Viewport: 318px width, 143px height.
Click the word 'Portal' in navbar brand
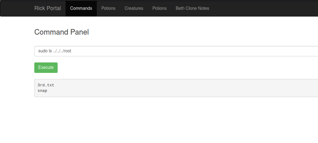[x=54, y=8]
